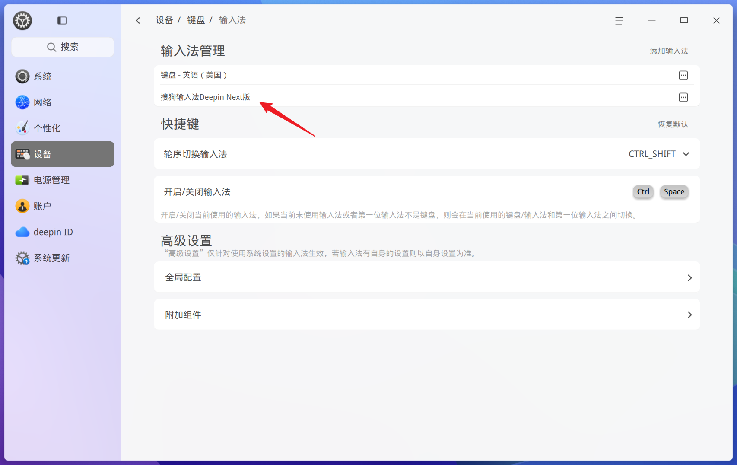Maximize the settings window
Viewport: 737px width, 465px height.
684,20
